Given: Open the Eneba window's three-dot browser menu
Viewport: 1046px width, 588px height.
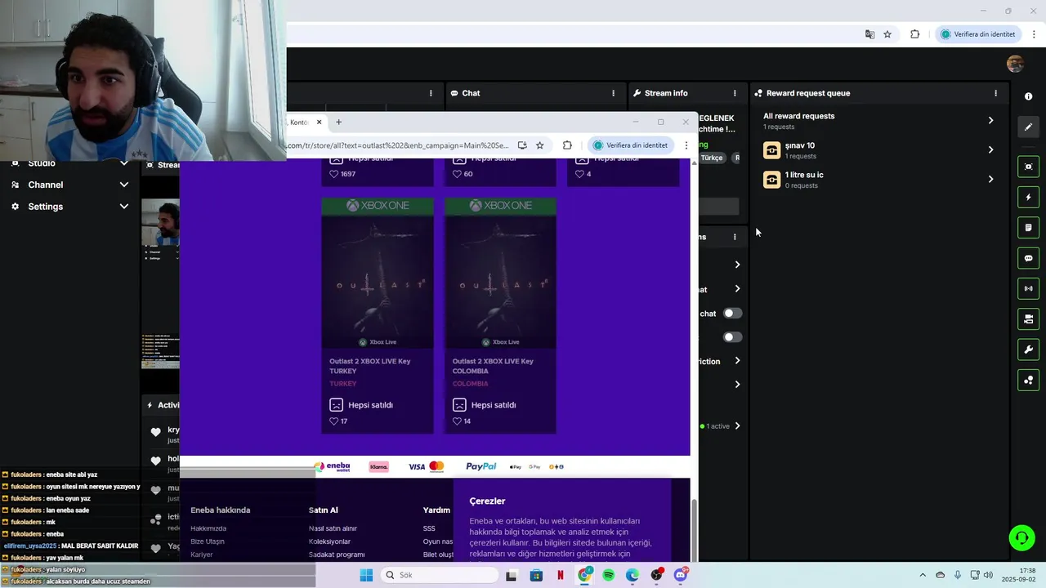Looking at the screenshot, I should pos(686,145).
